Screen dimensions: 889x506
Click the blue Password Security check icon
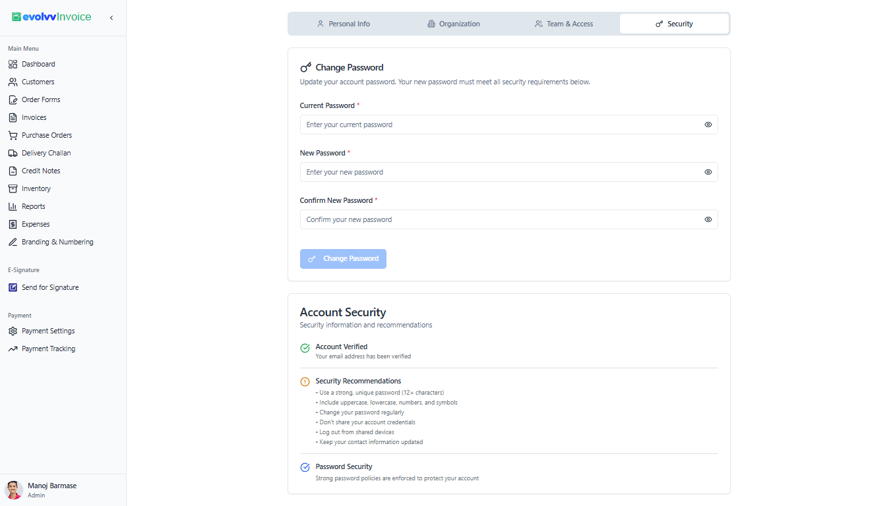pos(305,468)
